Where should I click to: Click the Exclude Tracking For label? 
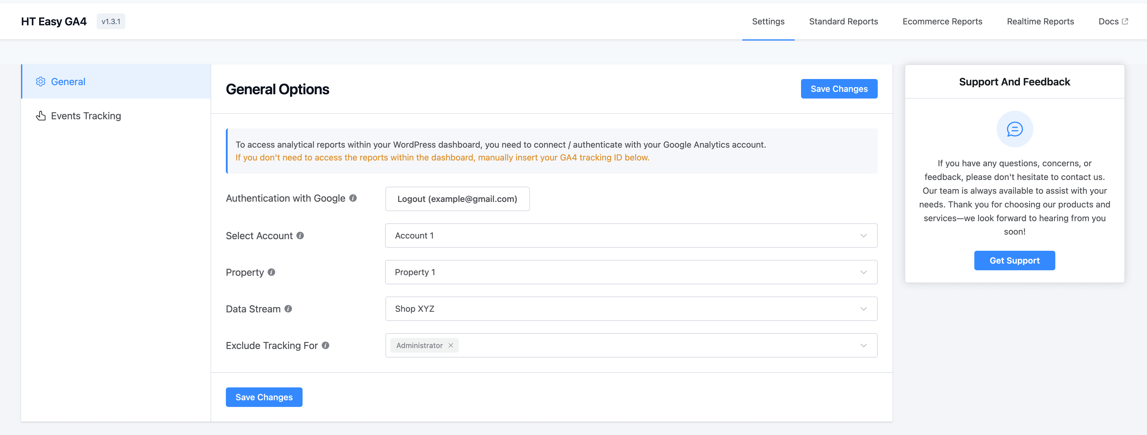click(x=272, y=345)
